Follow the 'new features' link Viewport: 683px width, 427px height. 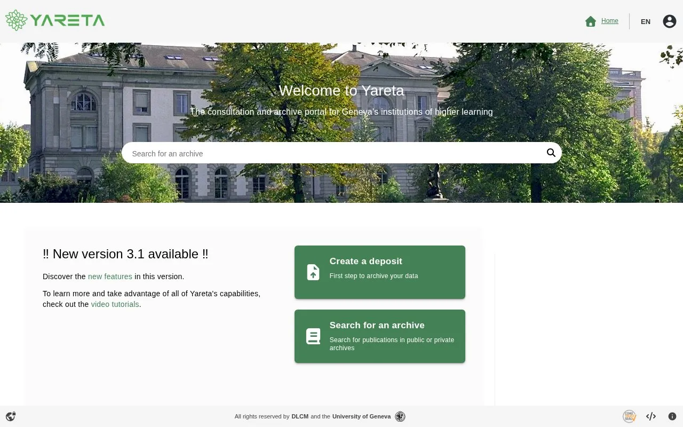110,276
